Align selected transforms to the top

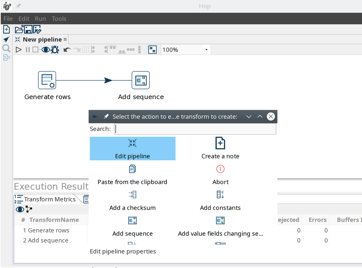click(x=113, y=48)
